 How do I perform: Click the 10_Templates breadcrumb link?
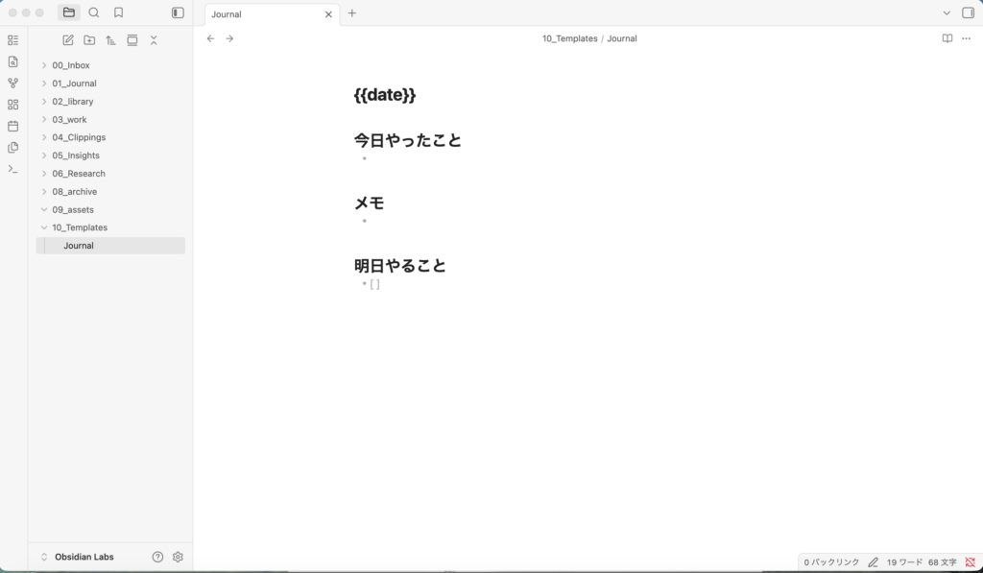(570, 38)
